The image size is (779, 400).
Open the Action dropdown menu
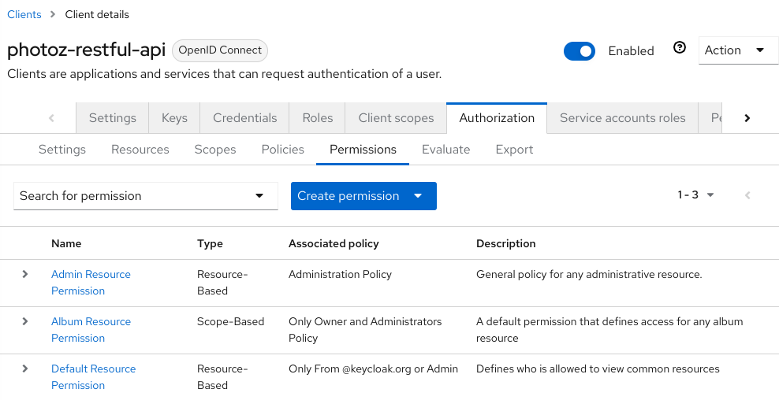(x=738, y=50)
